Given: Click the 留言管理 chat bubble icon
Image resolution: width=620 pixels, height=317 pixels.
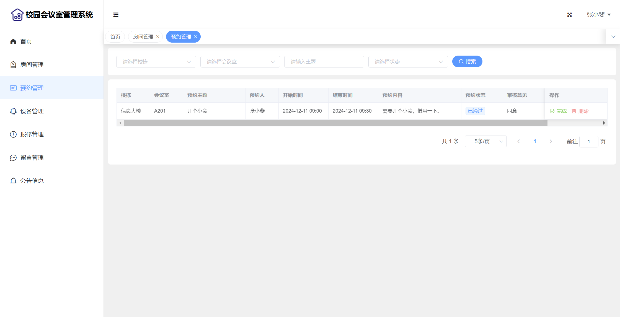Looking at the screenshot, I should (x=13, y=157).
